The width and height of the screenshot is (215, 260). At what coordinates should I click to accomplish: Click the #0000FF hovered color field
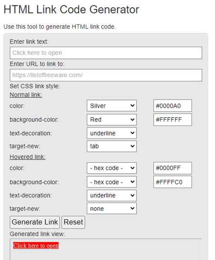tap(172, 168)
